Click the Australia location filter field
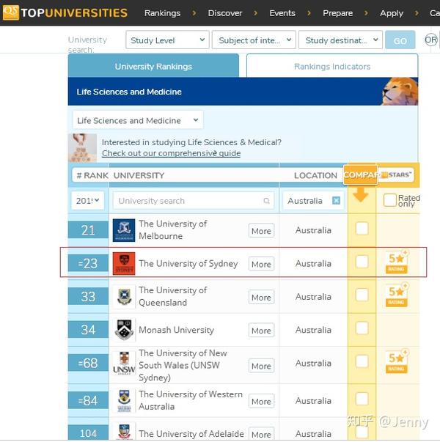 click(x=313, y=200)
